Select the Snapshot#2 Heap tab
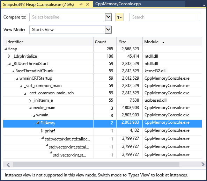 (x=38, y=5)
